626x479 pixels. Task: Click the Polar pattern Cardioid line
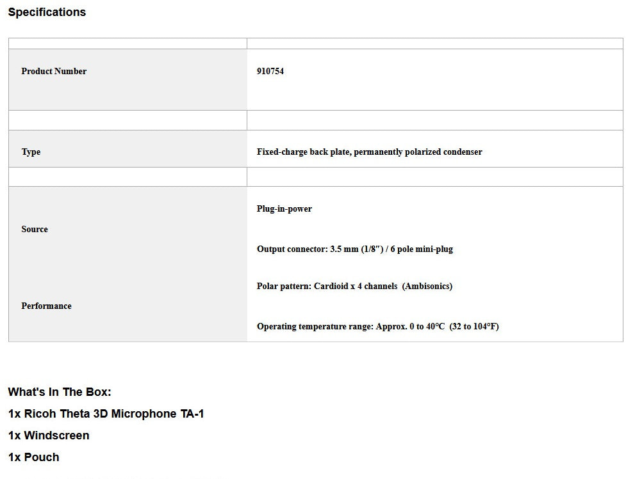[354, 286]
